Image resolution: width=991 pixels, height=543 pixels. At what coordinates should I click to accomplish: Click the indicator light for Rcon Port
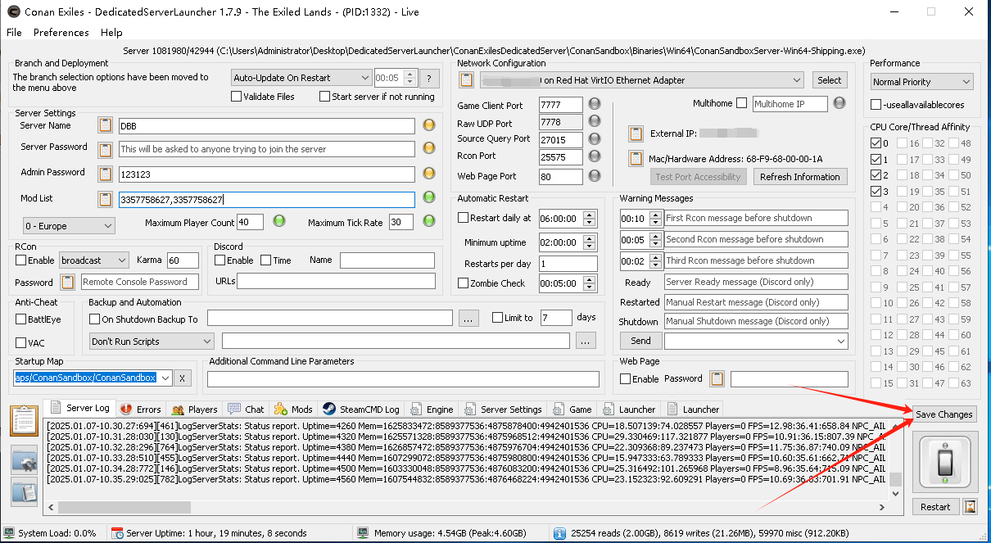tap(595, 157)
